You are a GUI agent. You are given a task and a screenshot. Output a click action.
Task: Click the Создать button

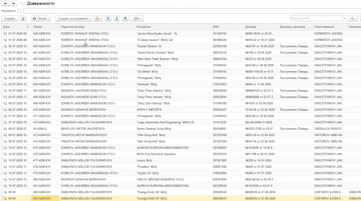point(10,18)
